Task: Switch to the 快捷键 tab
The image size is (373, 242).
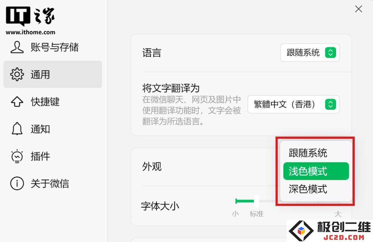Action: coord(45,102)
